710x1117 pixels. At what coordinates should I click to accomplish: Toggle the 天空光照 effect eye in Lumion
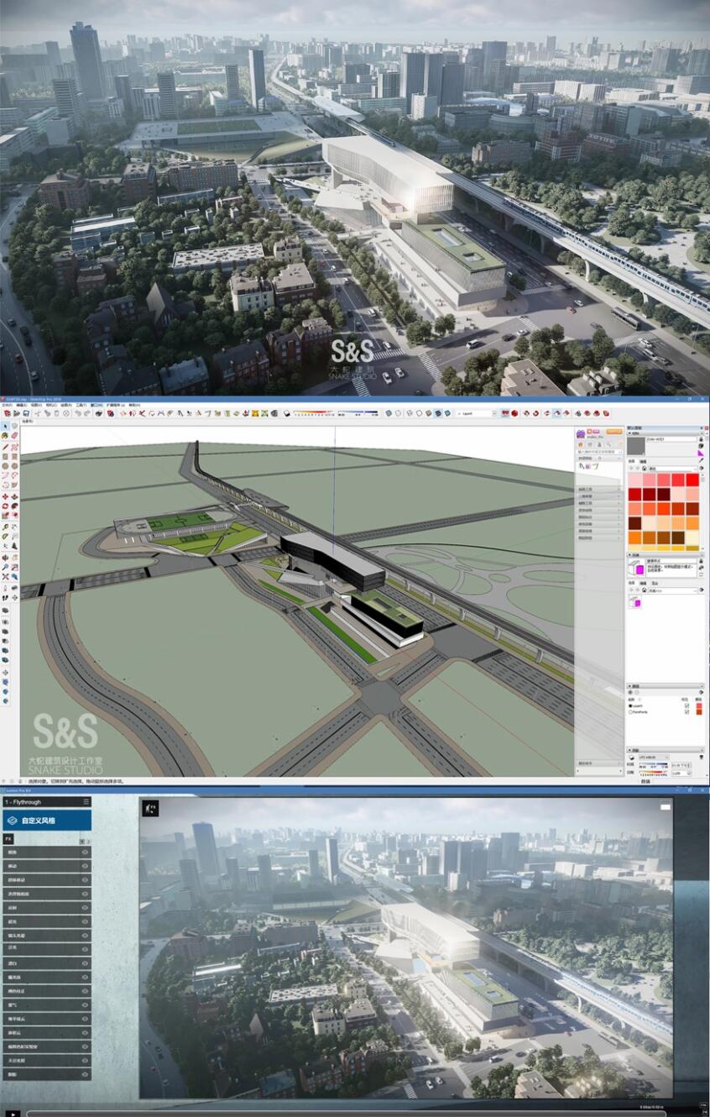click(x=85, y=1060)
